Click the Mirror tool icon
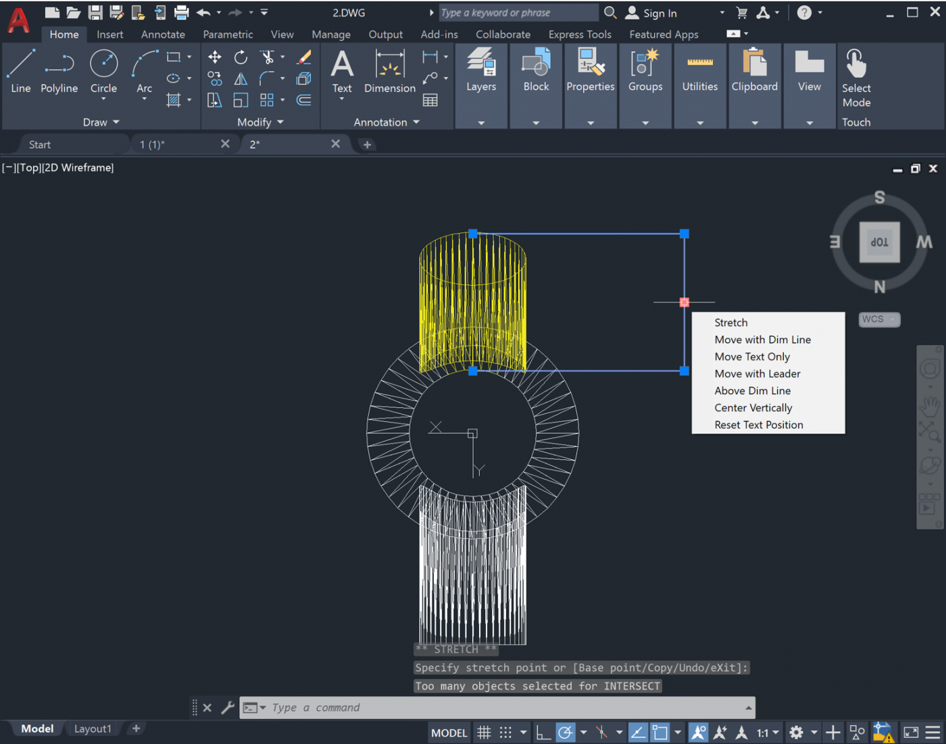This screenshot has height=744, width=946. [x=241, y=79]
